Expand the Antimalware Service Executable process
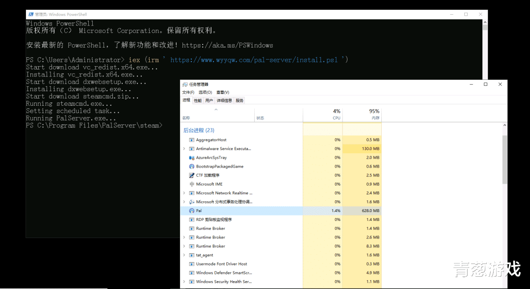 click(x=184, y=149)
